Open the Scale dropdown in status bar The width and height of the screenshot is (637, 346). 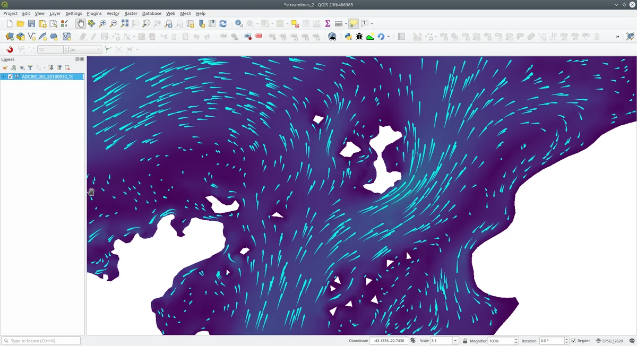click(455, 341)
